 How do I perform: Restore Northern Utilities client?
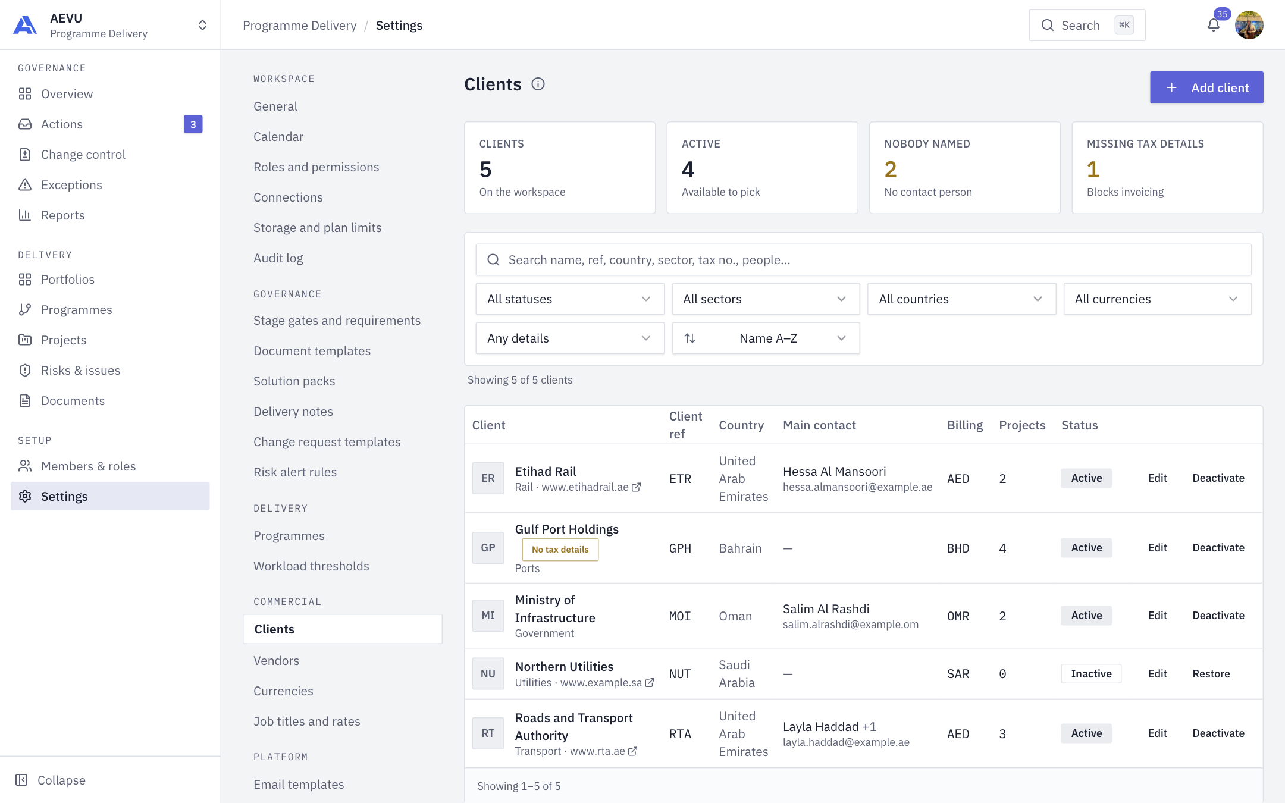click(1211, 674)
